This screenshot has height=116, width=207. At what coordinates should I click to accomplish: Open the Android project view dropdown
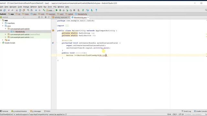coord(12,17)
